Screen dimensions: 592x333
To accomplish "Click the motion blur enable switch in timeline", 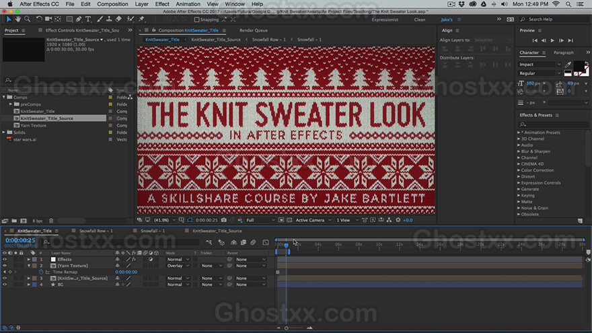I will coord(253,242).
